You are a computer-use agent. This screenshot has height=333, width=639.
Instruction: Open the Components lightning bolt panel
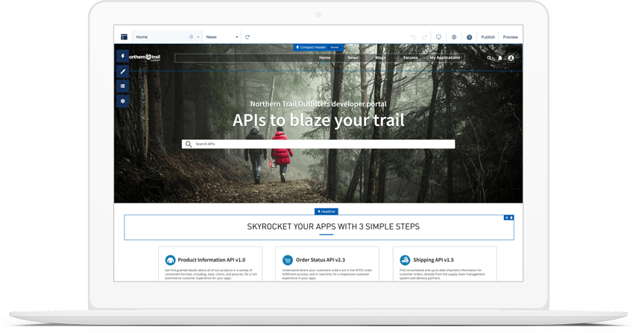coord(123,56)
